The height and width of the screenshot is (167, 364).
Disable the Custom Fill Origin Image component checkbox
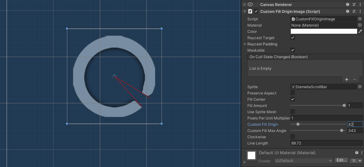(256, 11)
